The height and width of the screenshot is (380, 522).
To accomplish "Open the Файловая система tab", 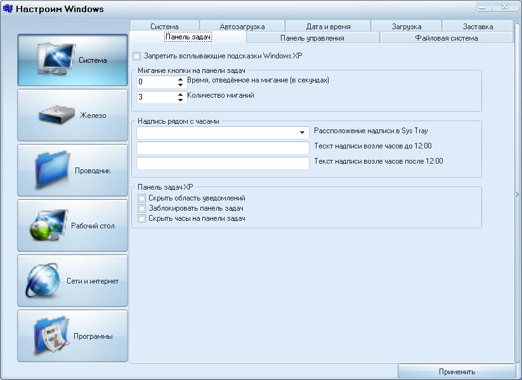I will [x=446, y=38].
